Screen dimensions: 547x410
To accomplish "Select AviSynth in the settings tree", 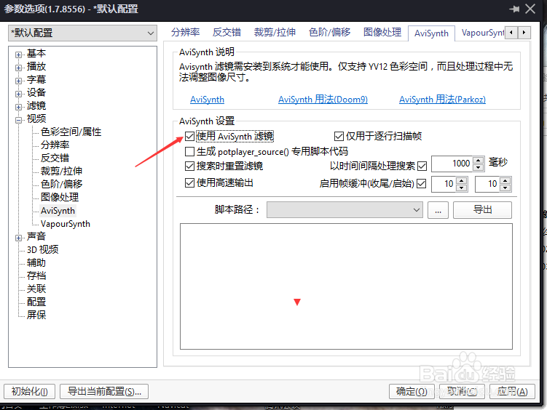I will 58,211.
